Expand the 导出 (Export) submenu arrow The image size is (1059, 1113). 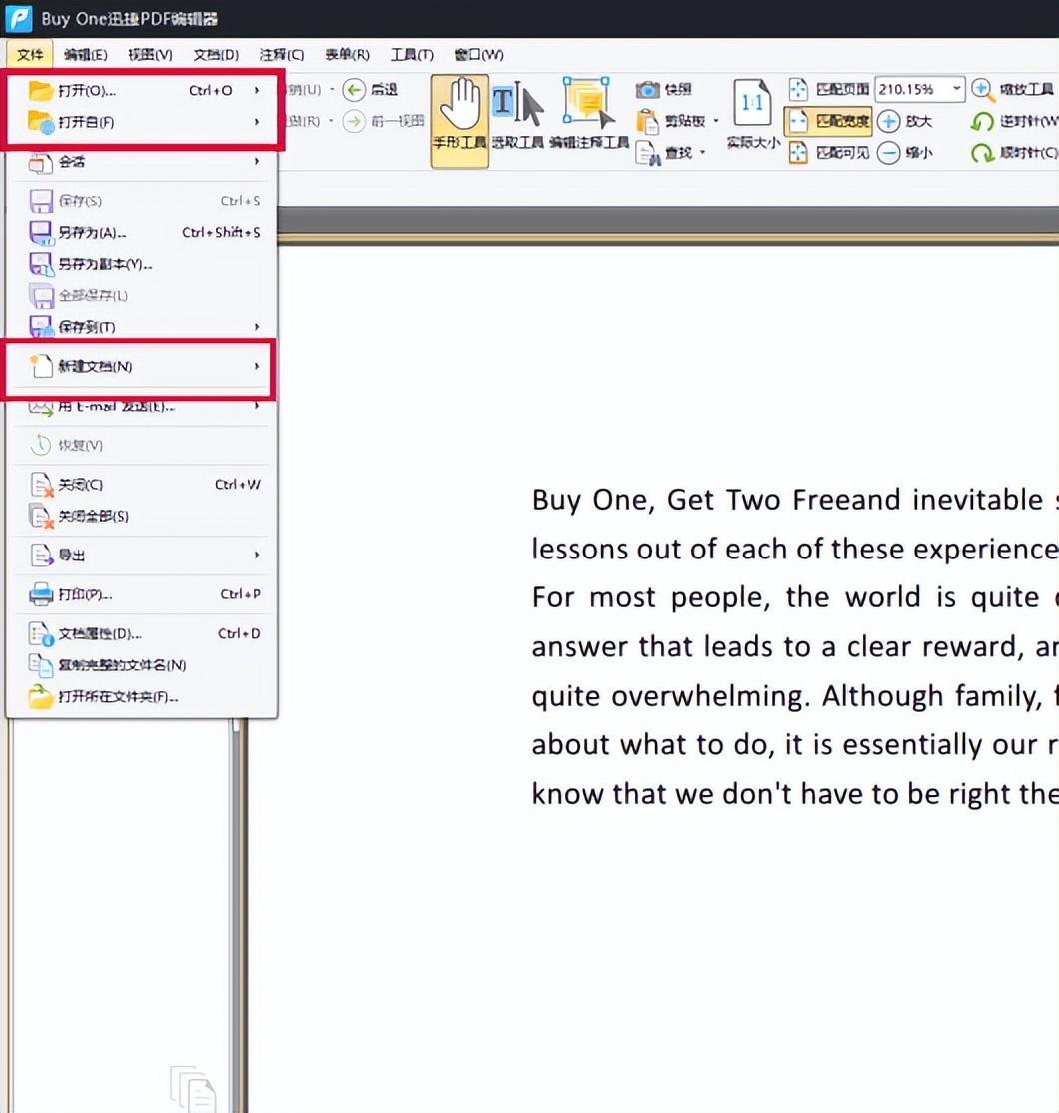256,556
